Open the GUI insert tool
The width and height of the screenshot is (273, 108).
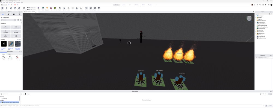(51, 9)
